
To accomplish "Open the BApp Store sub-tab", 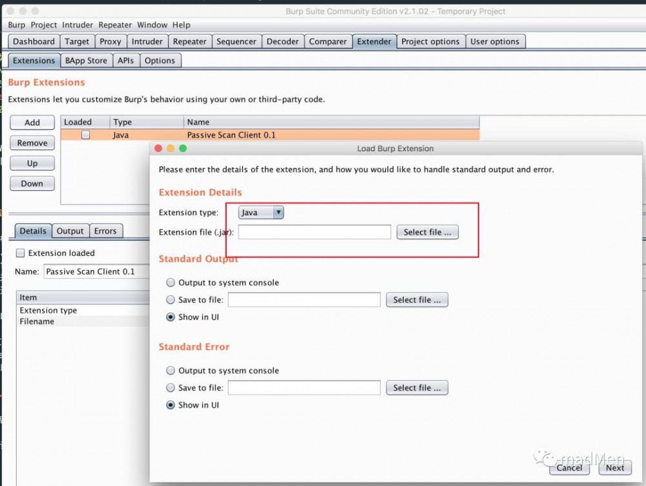I will 86,61.
